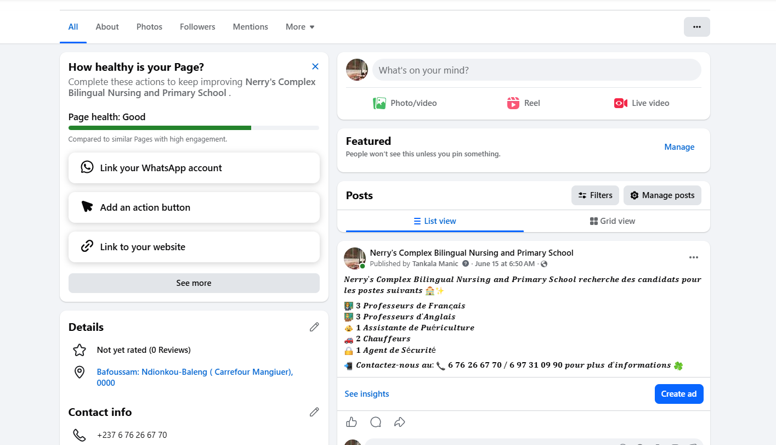
Task: Open the About tab
Action: coord(107,27)
